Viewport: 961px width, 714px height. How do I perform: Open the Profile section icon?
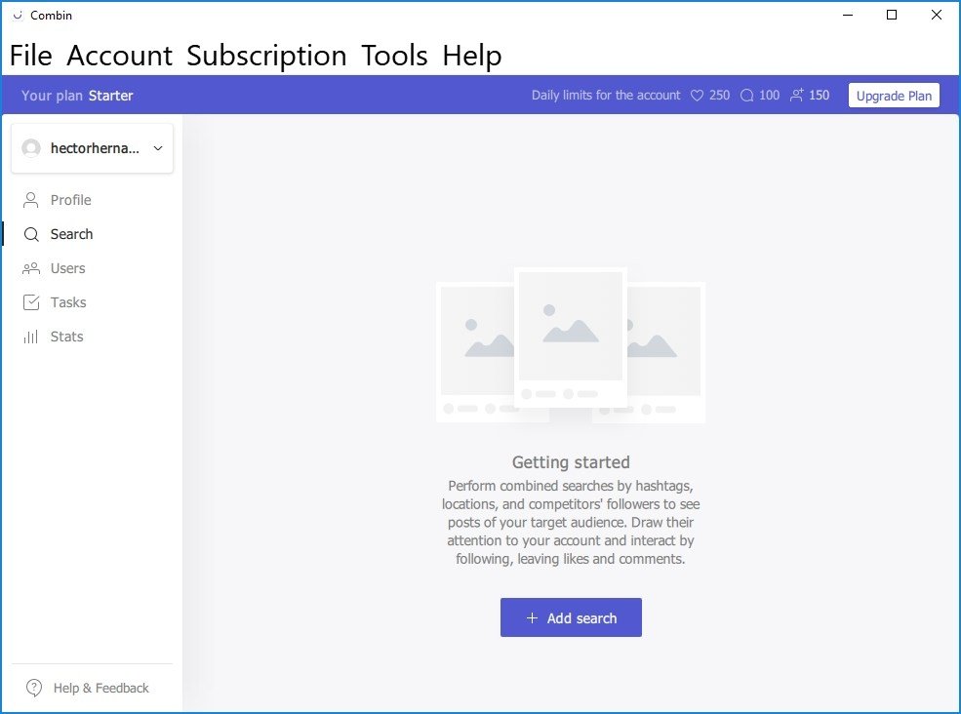30,200
